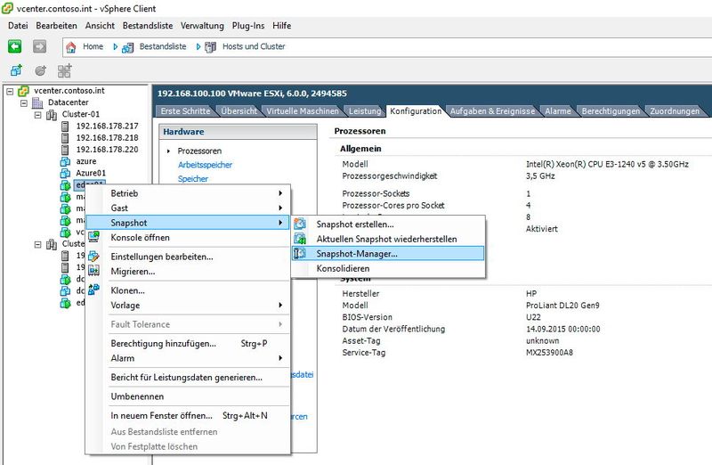712x465 pixels.
Task: Collapse the Datacenter tree node
Action: pos(24,103)
